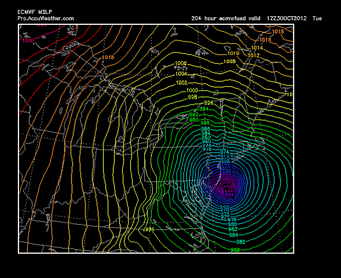
Task: Click the 1006 pressure contour label
Action: coord(181,64)
